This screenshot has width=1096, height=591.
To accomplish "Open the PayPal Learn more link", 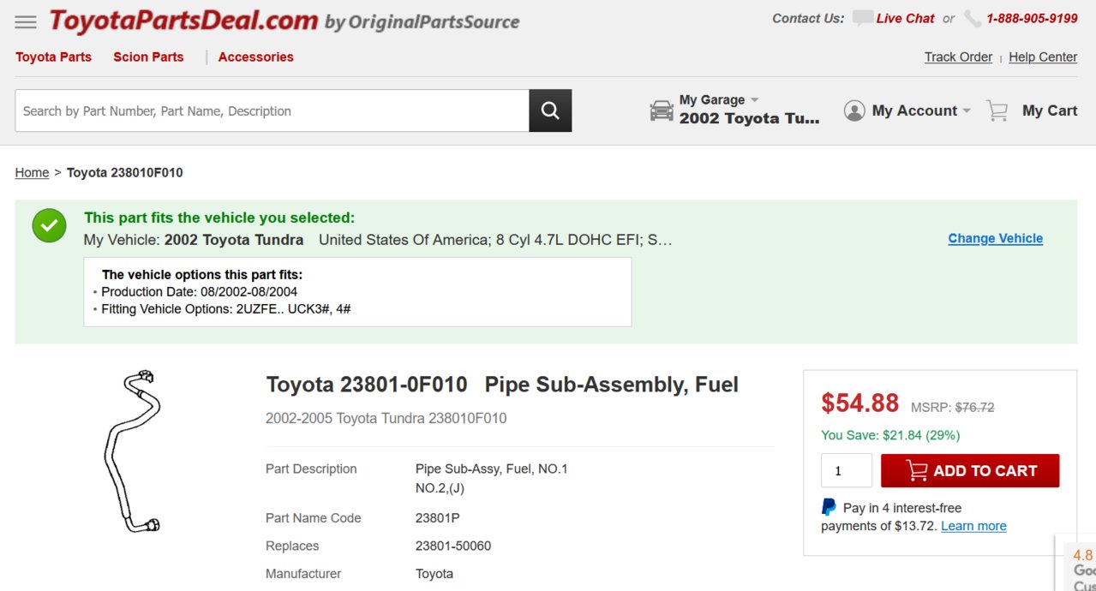I will pyautogui.click(x=973, y=526).
